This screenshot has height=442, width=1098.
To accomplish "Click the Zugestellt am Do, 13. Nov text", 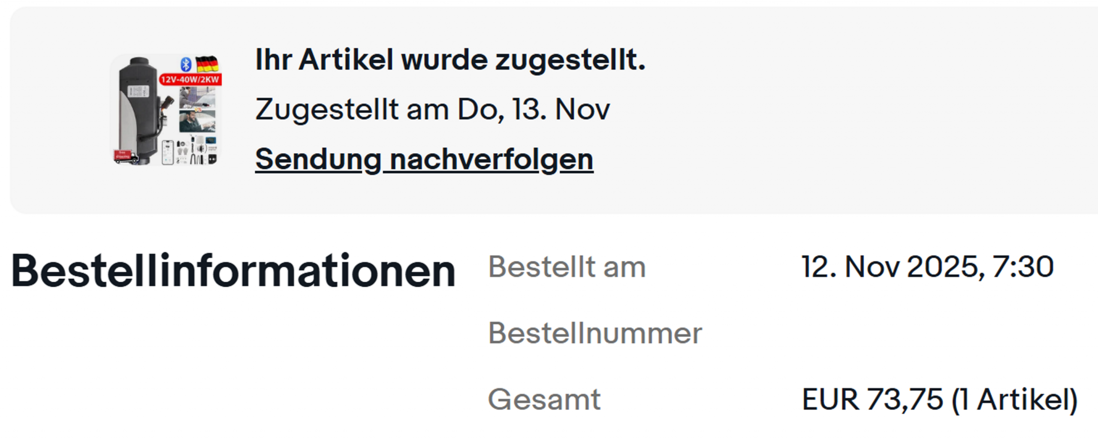I will [x=432, y=109].
